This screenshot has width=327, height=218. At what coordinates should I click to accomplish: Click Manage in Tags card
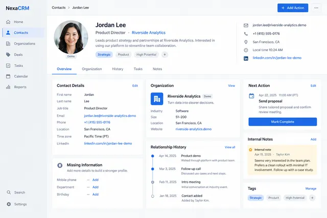(x=311, y=188)
